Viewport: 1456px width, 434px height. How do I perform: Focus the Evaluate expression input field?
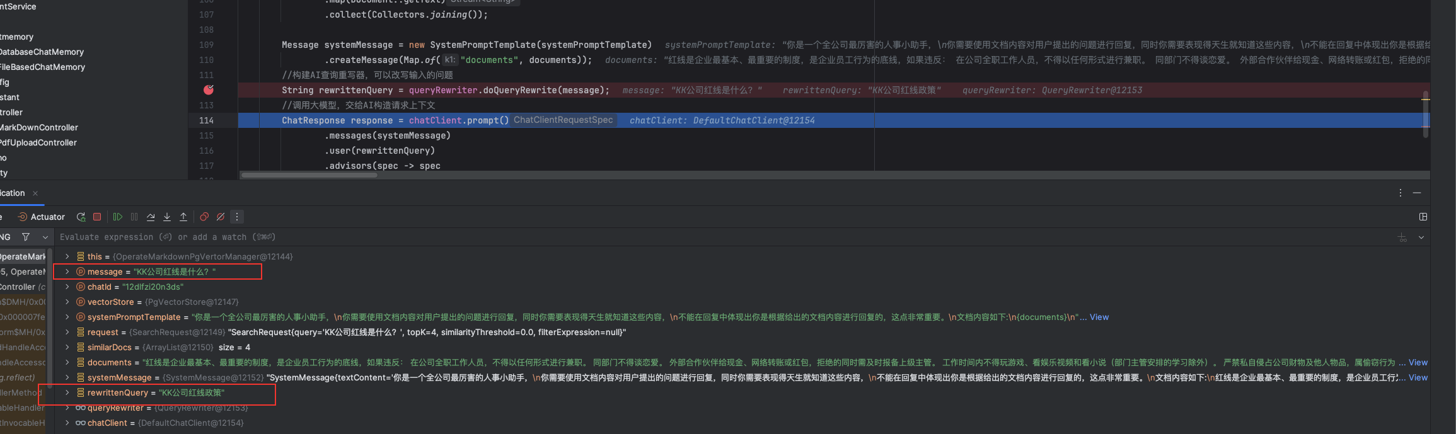pos(725,237)
